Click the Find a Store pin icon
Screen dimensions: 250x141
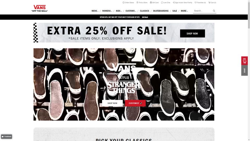tap(137, 3)
